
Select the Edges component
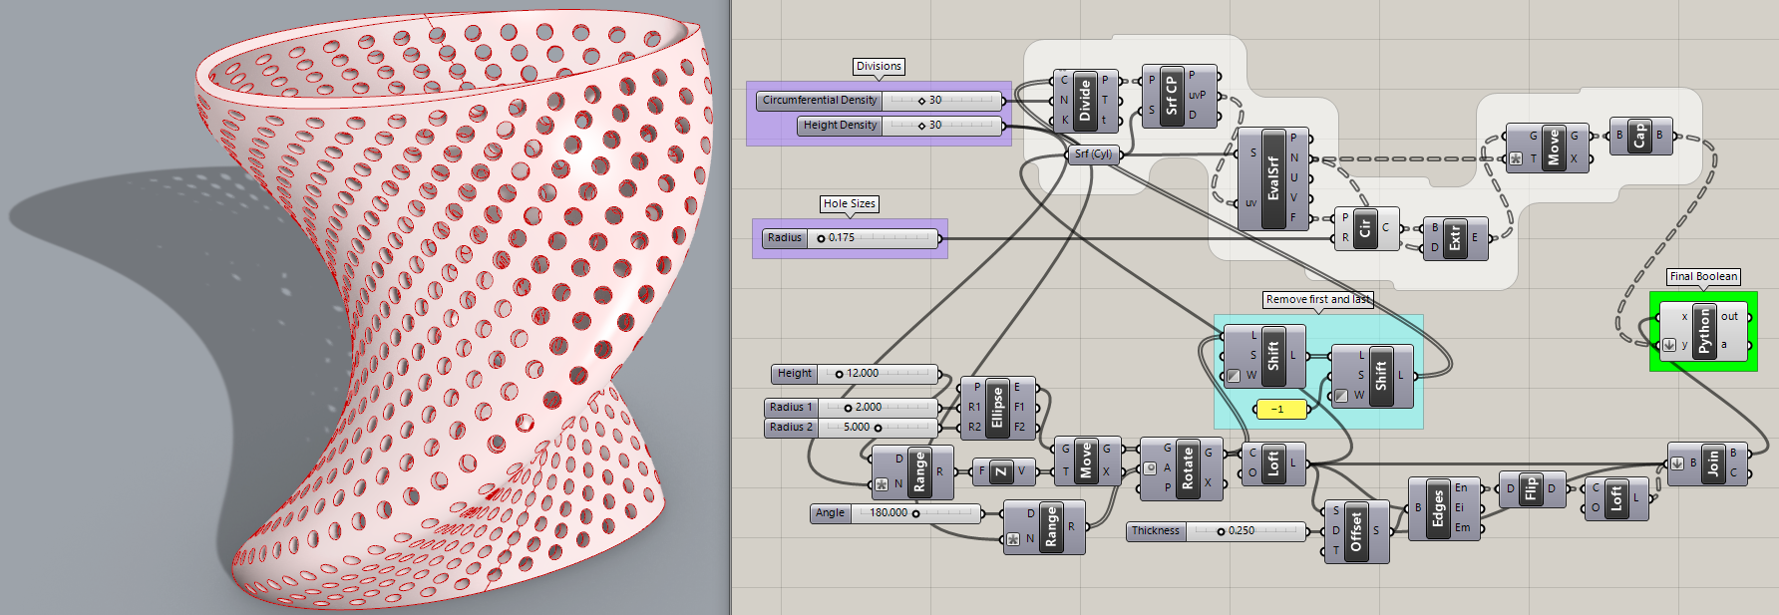tap(1437, 508)
